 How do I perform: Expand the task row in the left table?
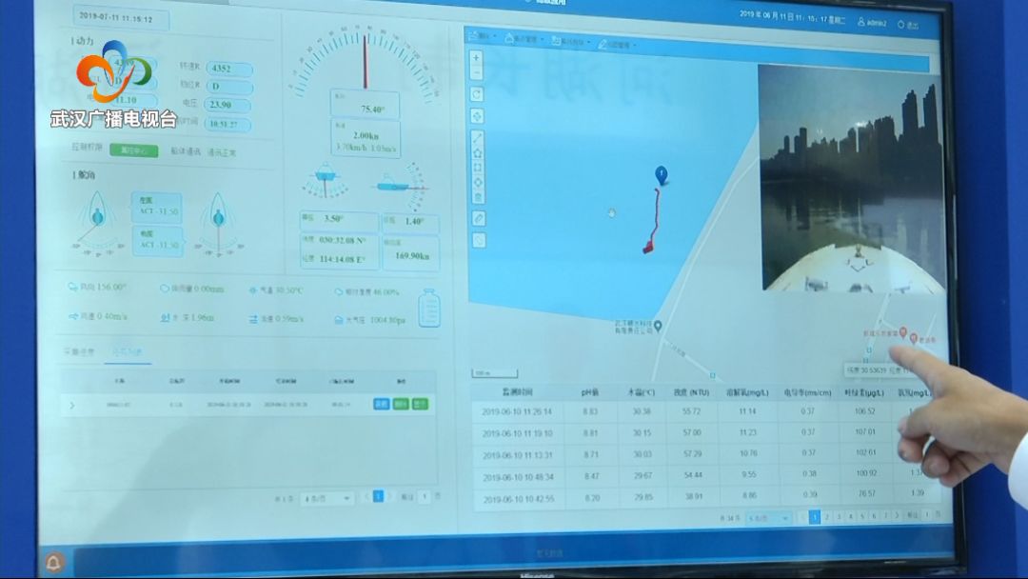pyautogui.click(x=72, y=406)
